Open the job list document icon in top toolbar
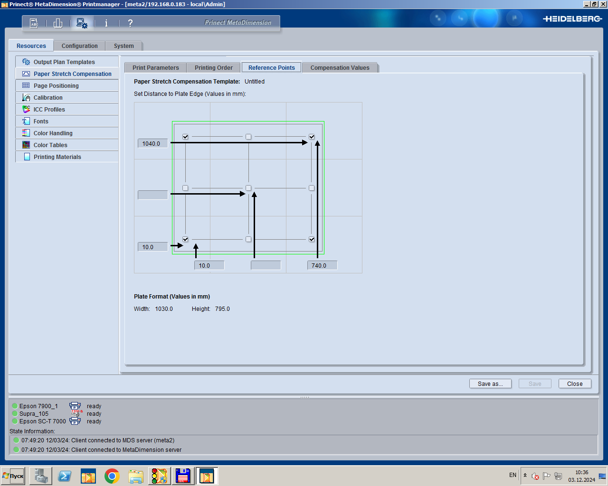608x486 pixels. click(x=34, y=23)
